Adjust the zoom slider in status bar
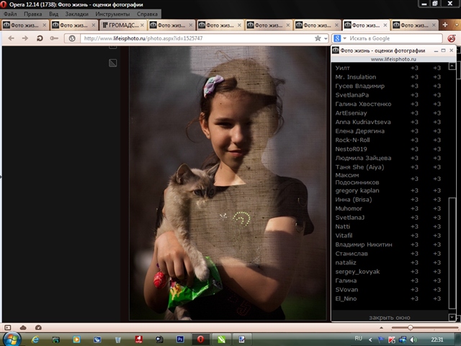The image size is (461, 346). [x=411, y=327]
